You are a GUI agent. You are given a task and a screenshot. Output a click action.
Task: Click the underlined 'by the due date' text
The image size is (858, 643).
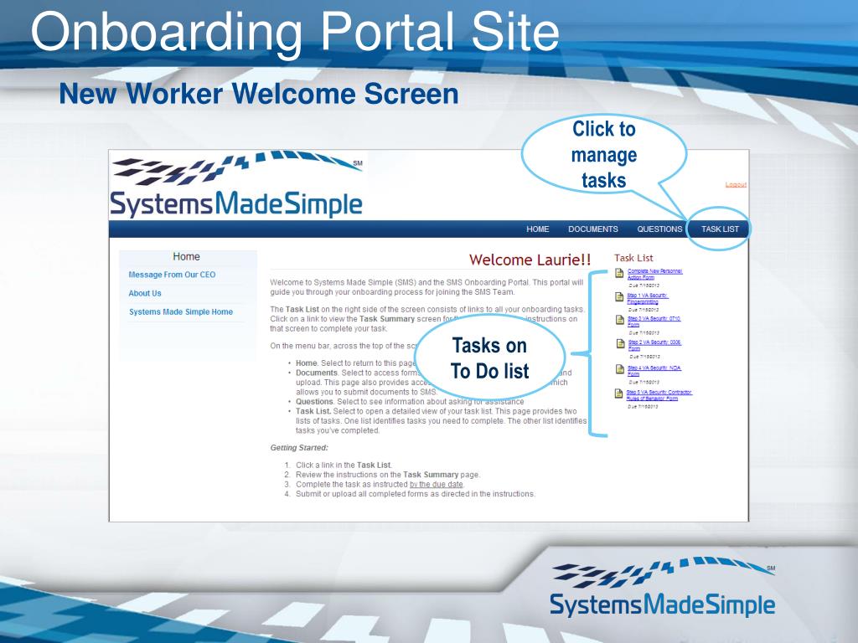point(436,485)
